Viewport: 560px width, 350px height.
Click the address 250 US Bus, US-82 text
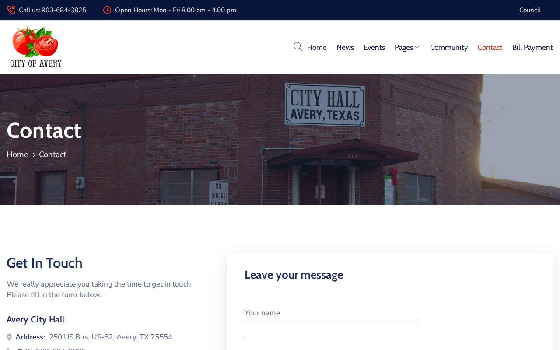tap(111, 337)
